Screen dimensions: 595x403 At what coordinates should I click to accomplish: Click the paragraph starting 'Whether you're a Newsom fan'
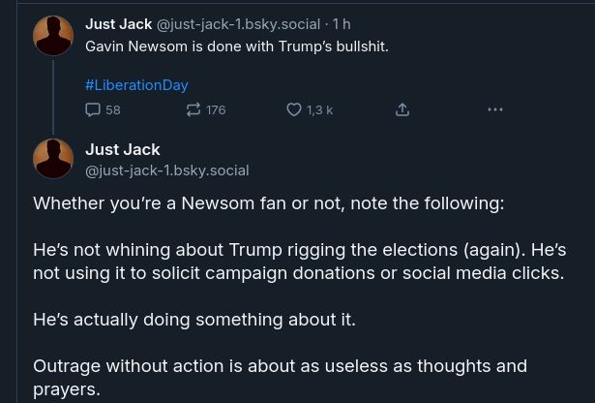(268, 203)
